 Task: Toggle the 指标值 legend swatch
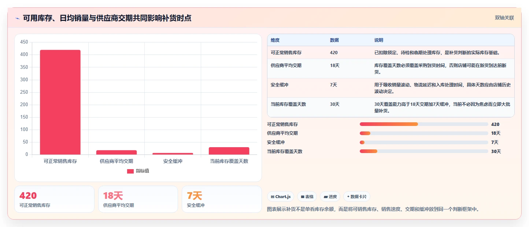130,171
